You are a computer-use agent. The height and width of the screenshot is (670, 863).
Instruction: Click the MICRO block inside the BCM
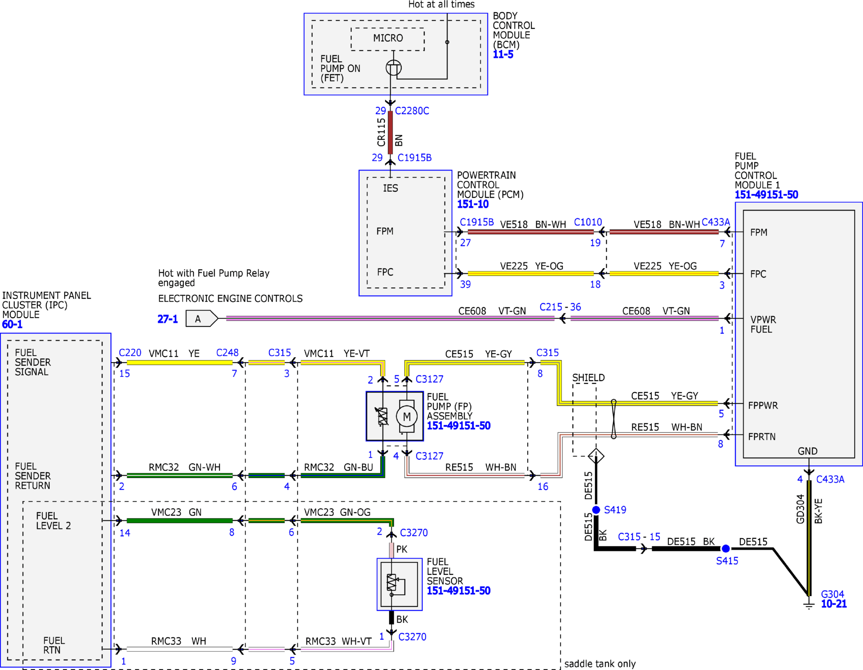click(388, 39)
